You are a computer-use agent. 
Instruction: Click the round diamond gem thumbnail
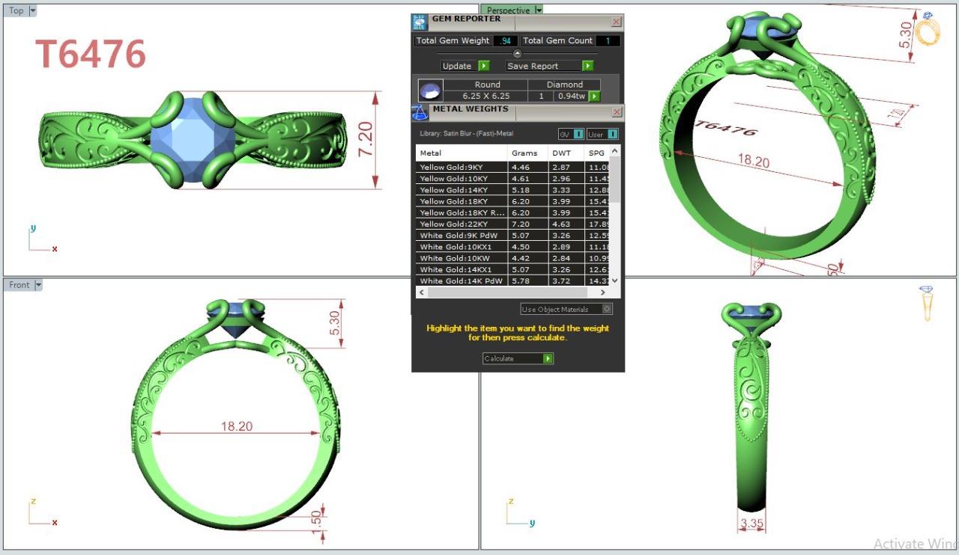pos(429,91)
